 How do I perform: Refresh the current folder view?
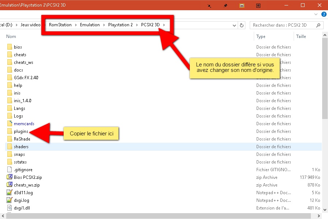coord(242,25)
